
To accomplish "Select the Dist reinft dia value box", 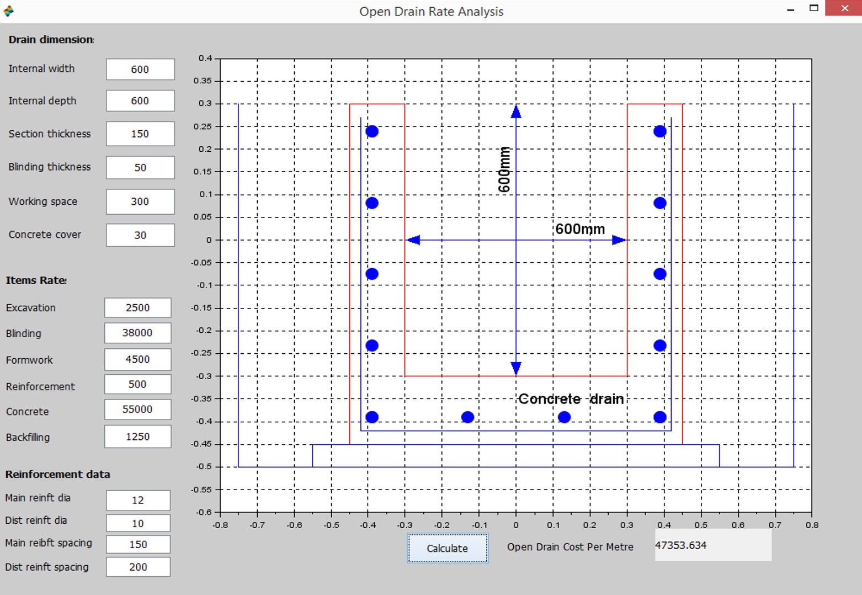I will click(x=138, y=523).
